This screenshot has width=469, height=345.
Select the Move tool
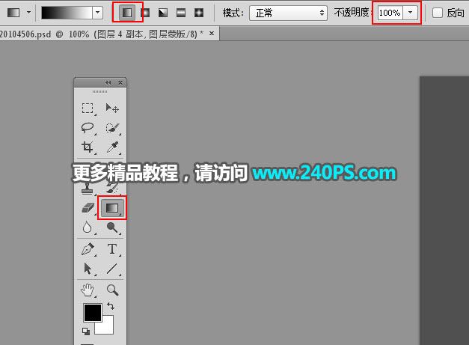point(112,108)
